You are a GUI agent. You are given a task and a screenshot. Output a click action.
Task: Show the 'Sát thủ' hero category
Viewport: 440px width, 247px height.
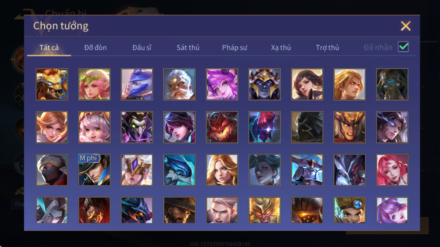pos(188,48)
